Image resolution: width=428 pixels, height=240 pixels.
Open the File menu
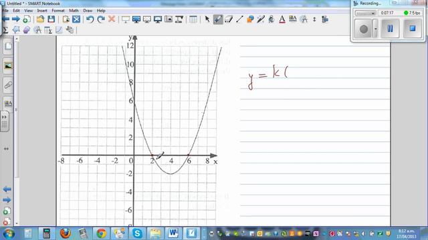(5, 11)
